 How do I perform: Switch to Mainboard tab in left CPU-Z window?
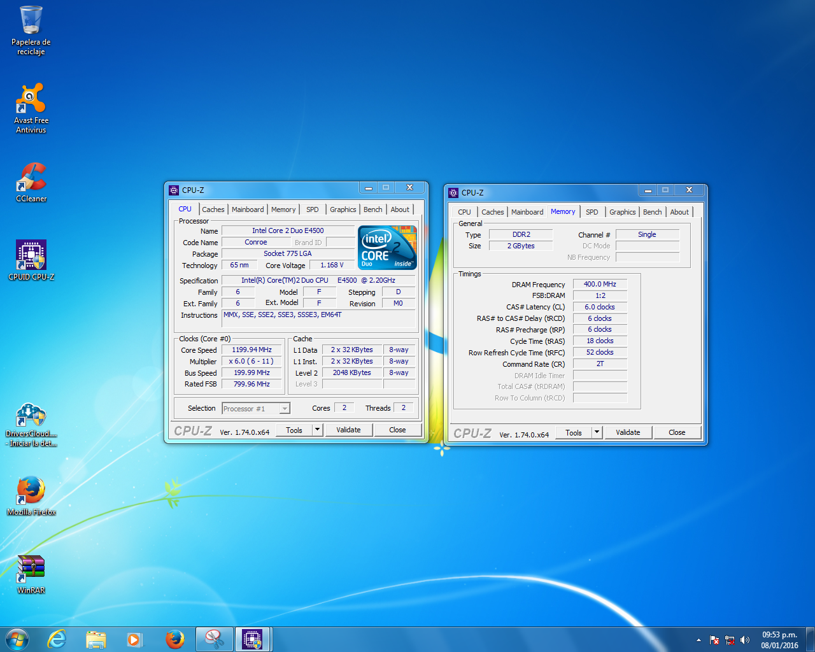pyautogui.click(x=248, y=209)
